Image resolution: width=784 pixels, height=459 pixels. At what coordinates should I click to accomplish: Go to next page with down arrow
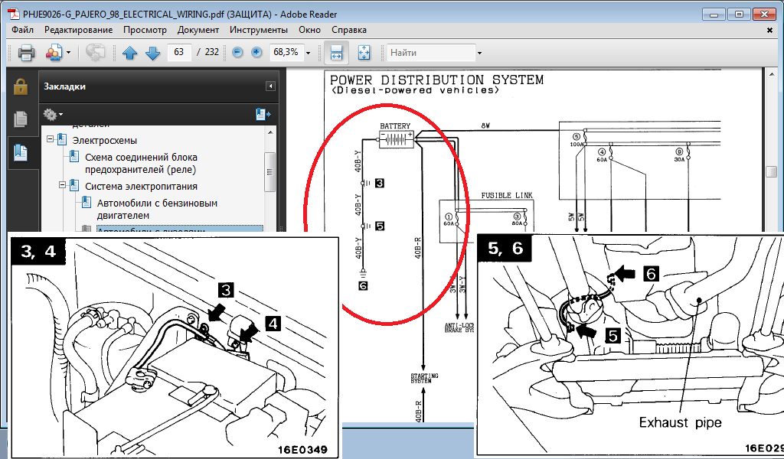coord(152,53)
